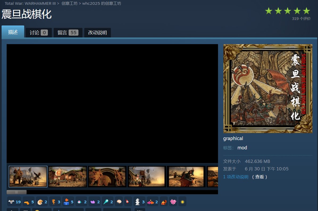Select the partially visible sixth thumbnail

coord(212,176)
